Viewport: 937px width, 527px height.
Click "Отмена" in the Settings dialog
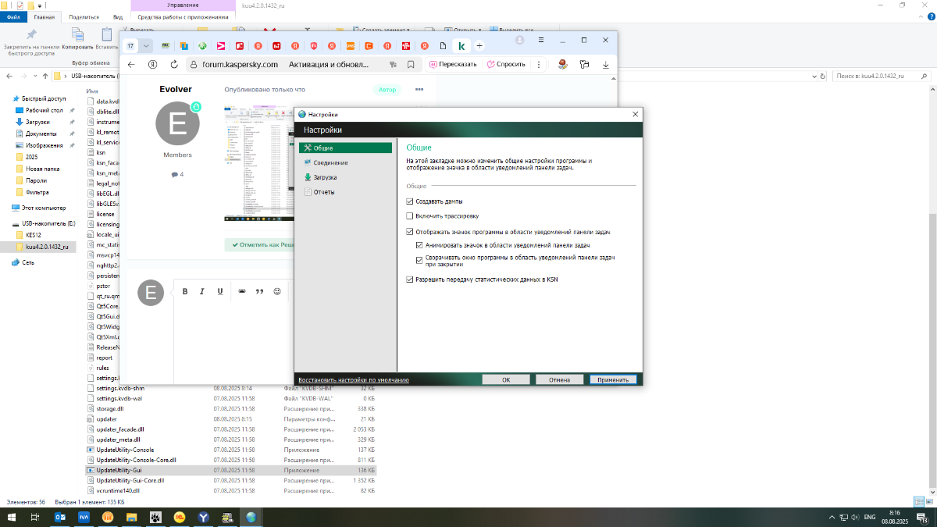[x=559, y=379]
